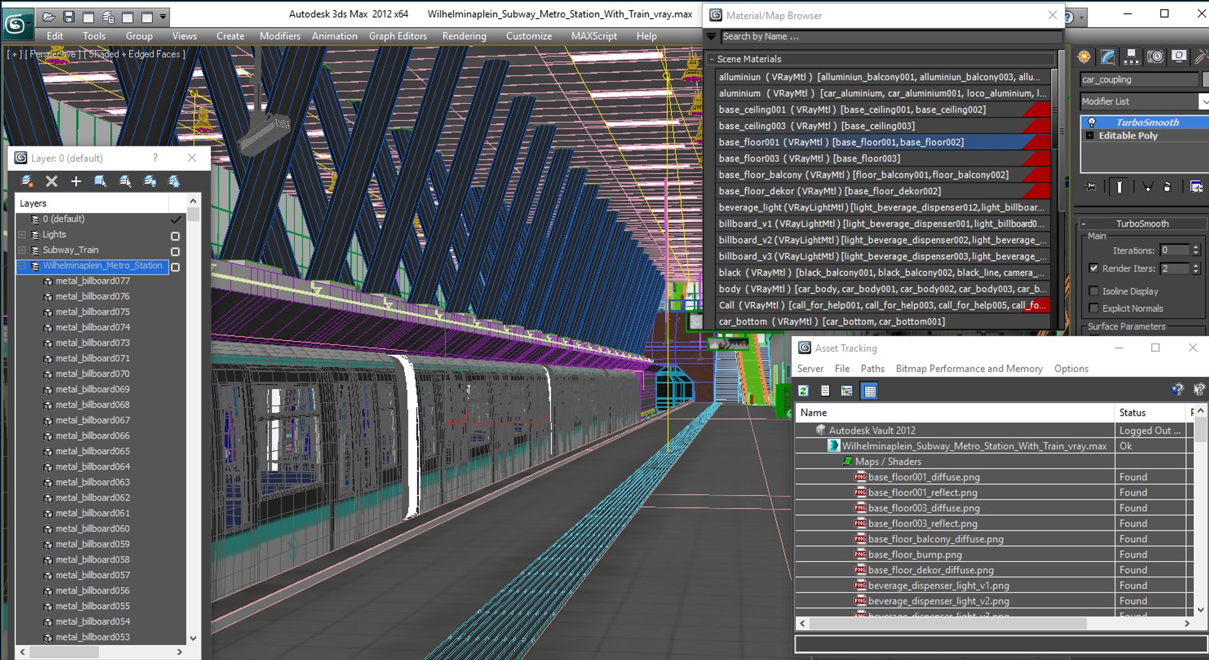
Task: Enable Isoline Display checkbox
Action: point(1094,291)
